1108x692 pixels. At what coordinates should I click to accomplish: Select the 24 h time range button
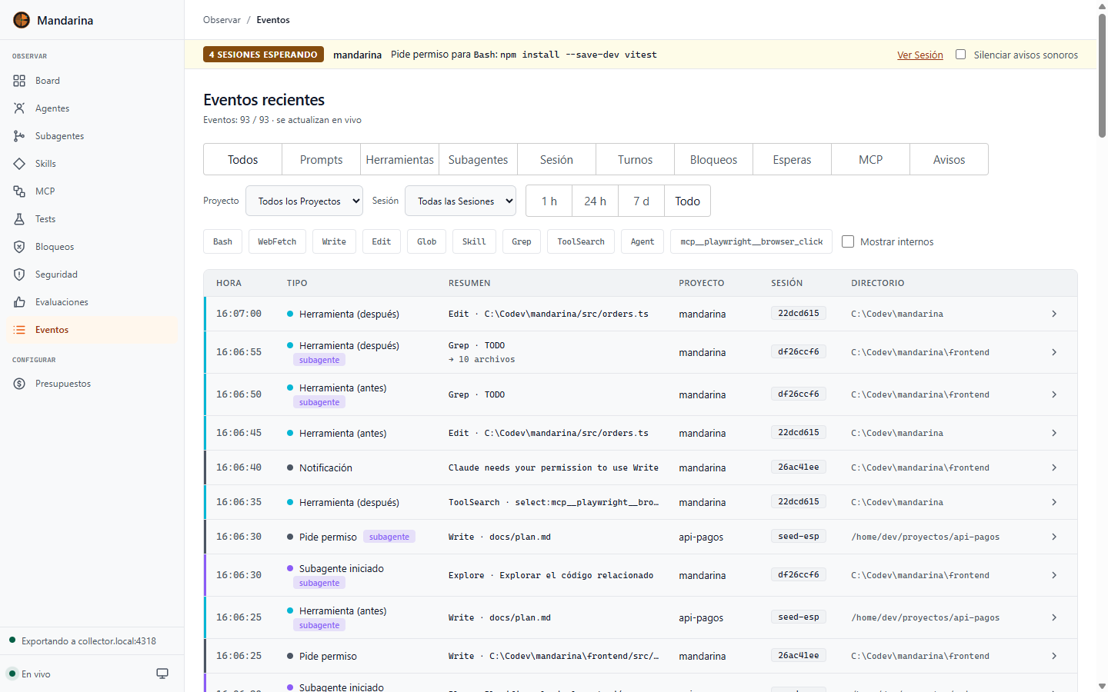click(x=595, y=201)
